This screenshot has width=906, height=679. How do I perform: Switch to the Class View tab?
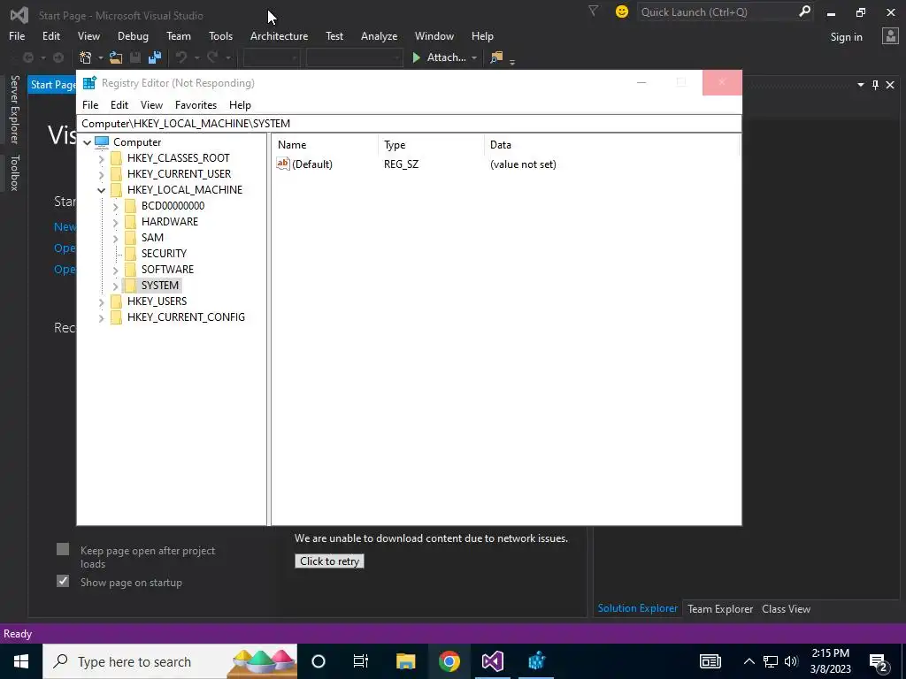pyautogui.click(x=786, y=608)
